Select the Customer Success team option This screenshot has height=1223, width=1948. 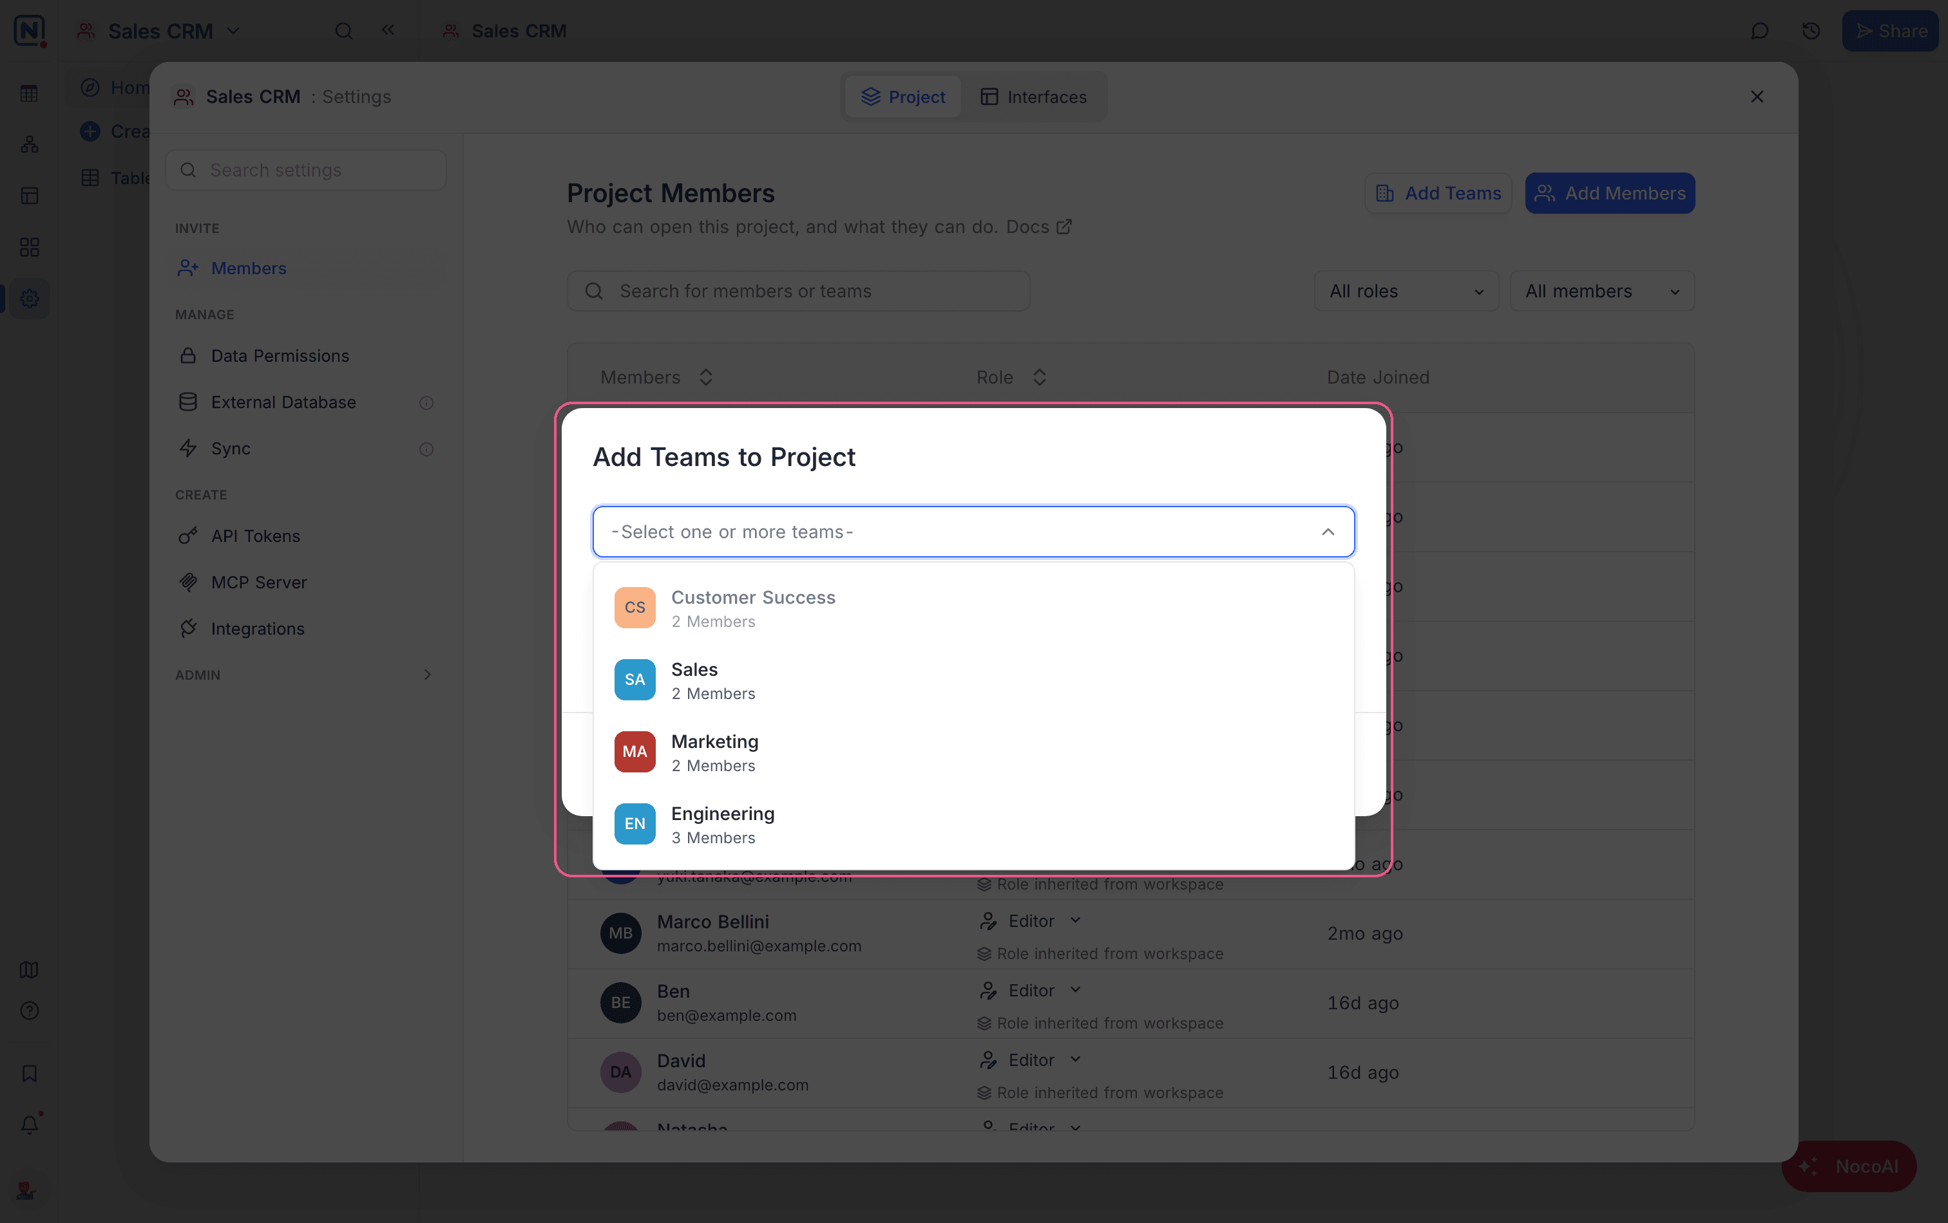(973, 608)
